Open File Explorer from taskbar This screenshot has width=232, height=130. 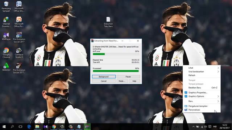pyautogui.click(x=37, y=127)
